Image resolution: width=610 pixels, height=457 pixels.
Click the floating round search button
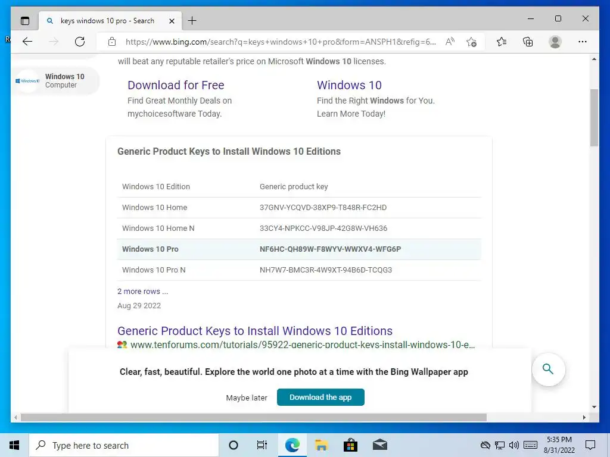pos(548,369)
